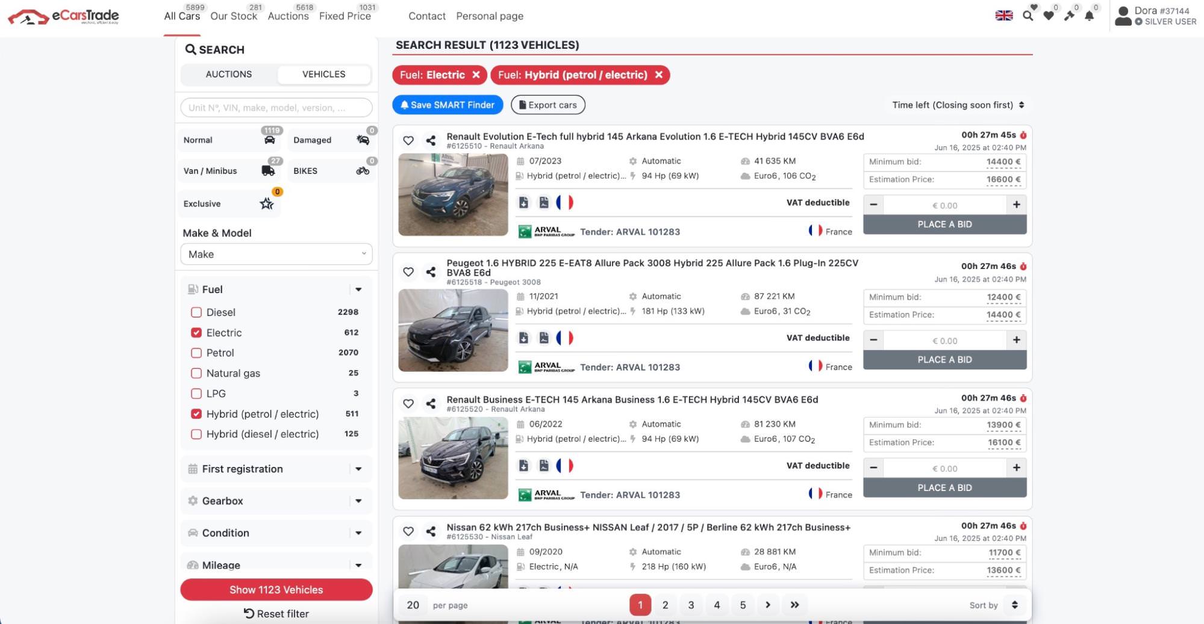Uncheck Hybrid (petrol / electric) checkbox
This screenshot has height=624, width=1204.
(x=196, y=413)
